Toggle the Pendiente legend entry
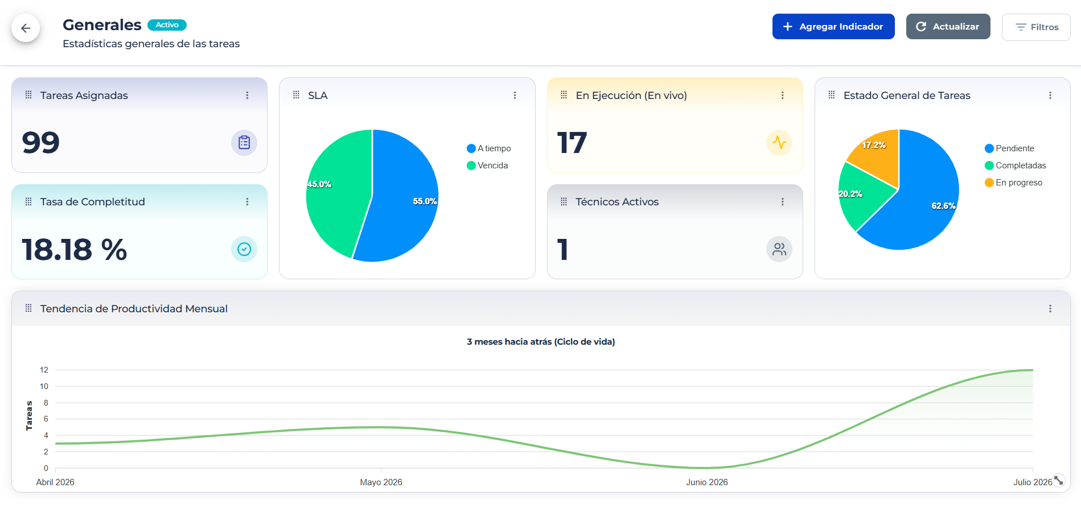 click(1009, 148)
